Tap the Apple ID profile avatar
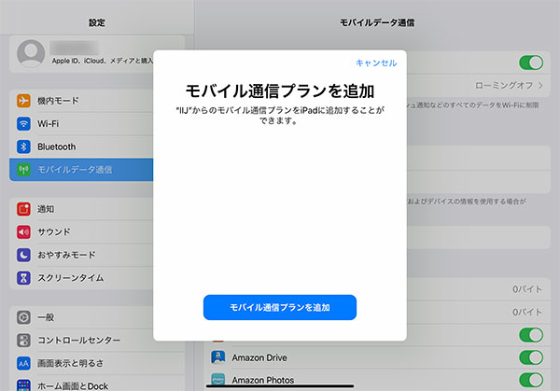This screenshot has height=391, width=560. click(31, 53)
